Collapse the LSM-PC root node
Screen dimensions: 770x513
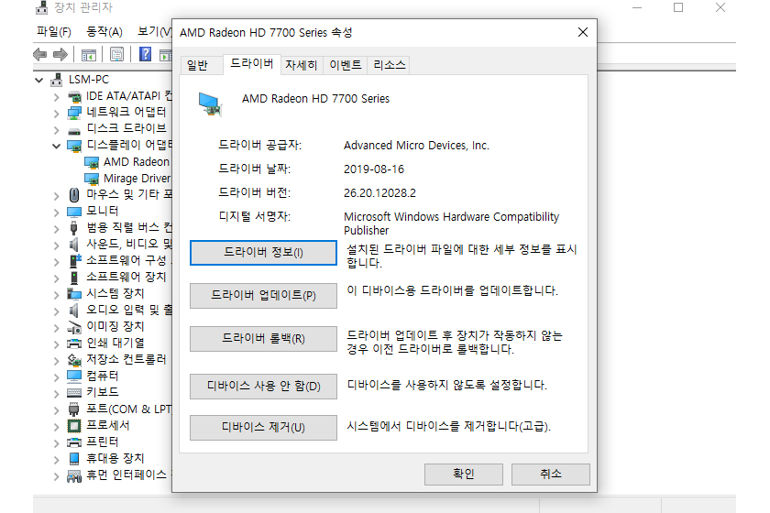pos(39,80)
